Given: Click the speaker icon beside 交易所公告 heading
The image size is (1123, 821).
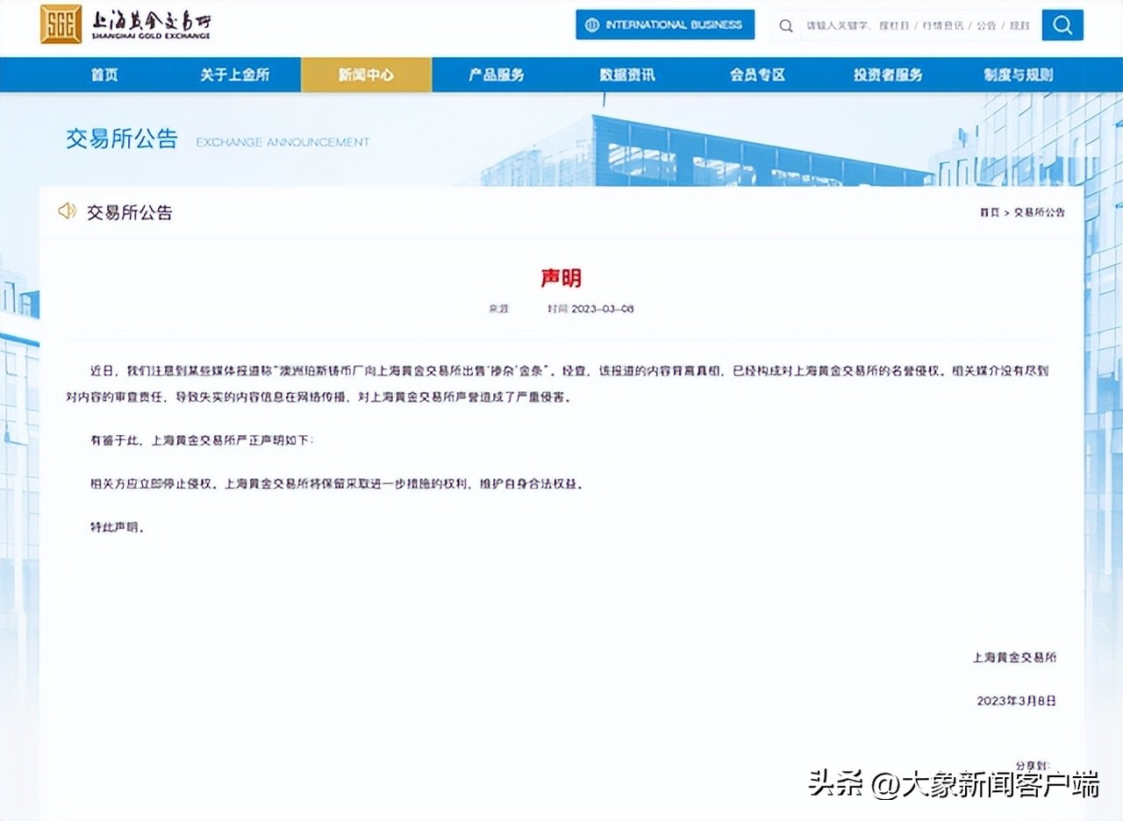Looking at the screenshot, I should (68, 211).
